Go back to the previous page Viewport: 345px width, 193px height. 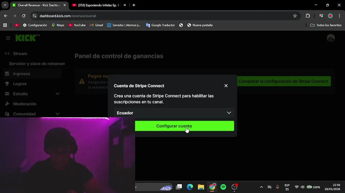pos(6,16)
